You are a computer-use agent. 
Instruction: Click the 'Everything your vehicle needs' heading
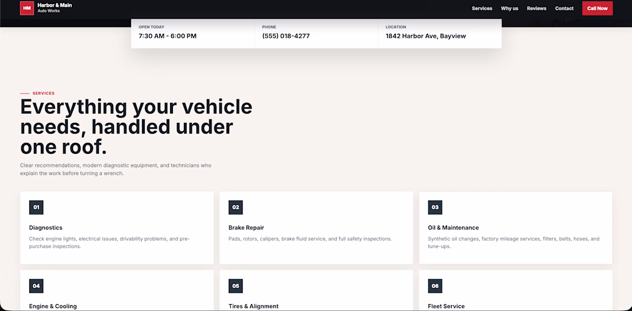click(x=136, y=127)
